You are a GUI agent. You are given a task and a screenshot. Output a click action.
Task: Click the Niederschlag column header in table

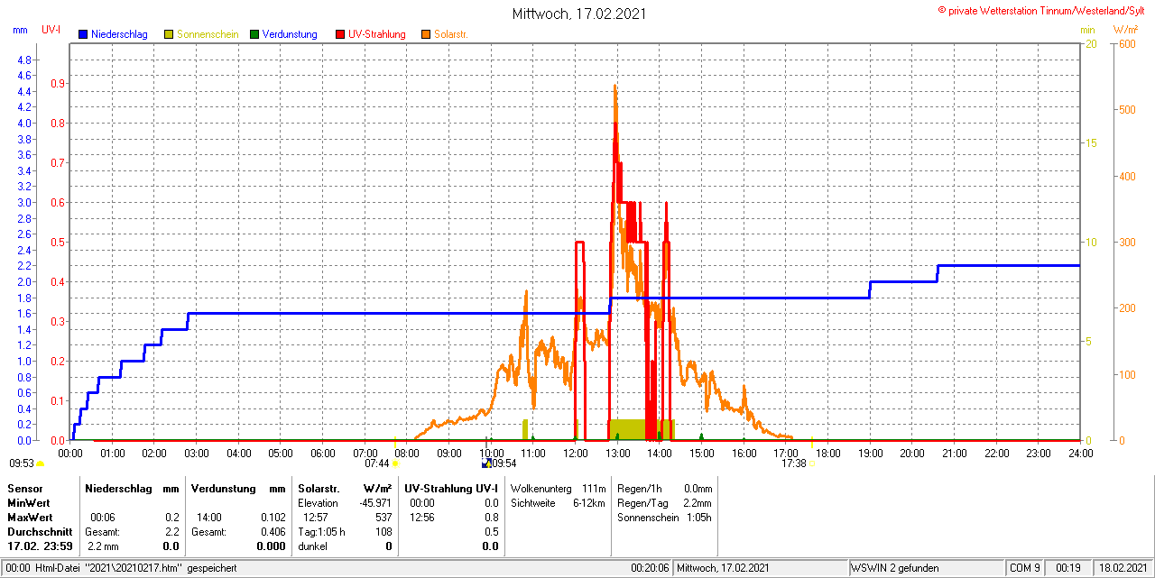point(119,488)
